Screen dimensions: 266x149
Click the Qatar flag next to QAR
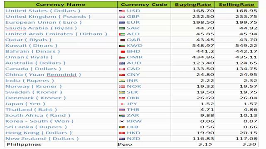pos(123,40)
